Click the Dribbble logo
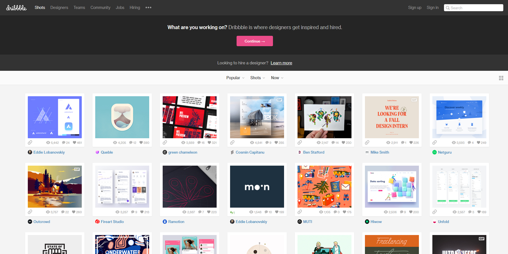The image size is (508, 254). pos(16,8)
